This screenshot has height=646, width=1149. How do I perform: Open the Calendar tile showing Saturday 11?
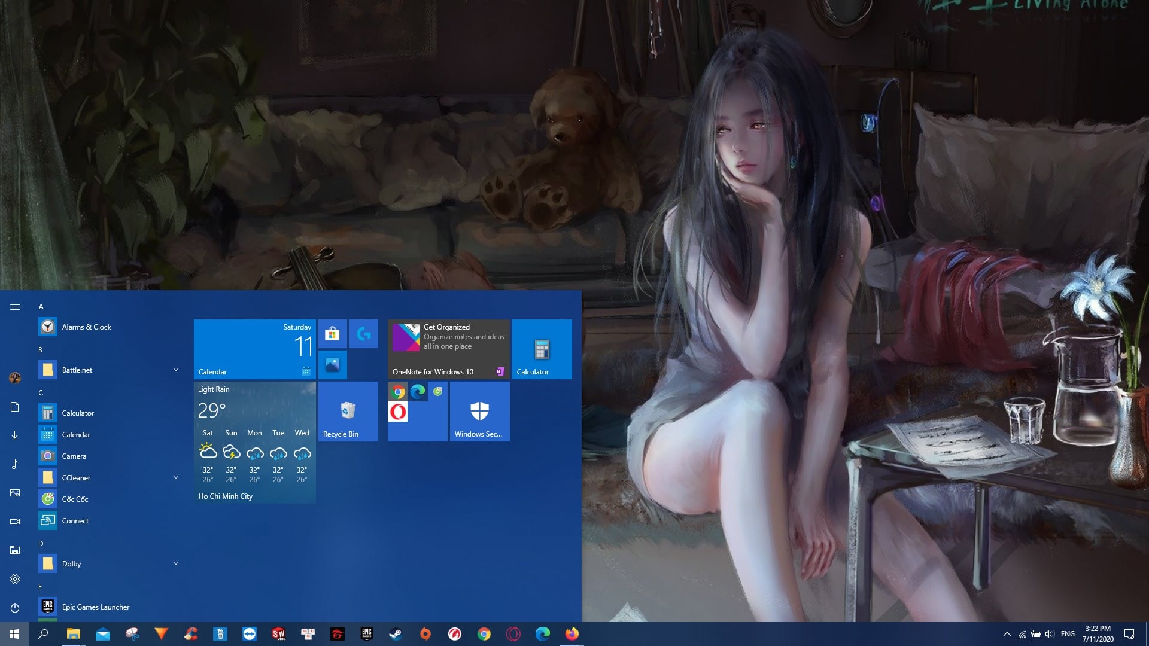coord(255,349)
